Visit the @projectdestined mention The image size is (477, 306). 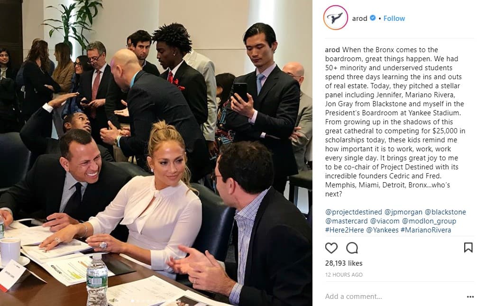click(354, 212)
